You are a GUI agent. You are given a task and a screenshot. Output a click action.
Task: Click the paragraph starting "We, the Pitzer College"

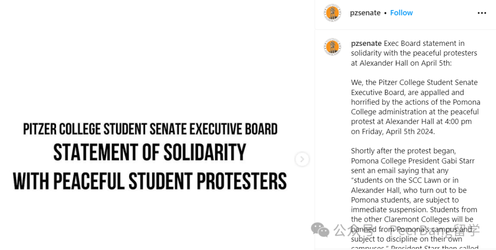click(x=415, y=107)
